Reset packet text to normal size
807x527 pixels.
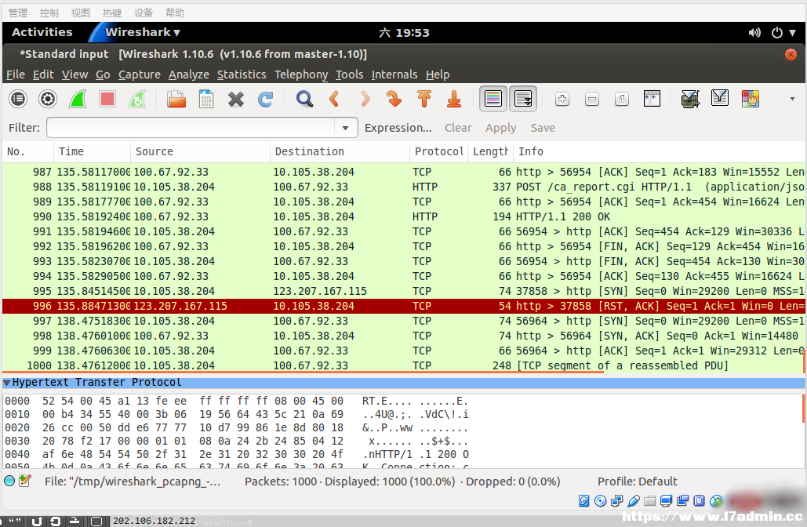[x=622, y=99]
